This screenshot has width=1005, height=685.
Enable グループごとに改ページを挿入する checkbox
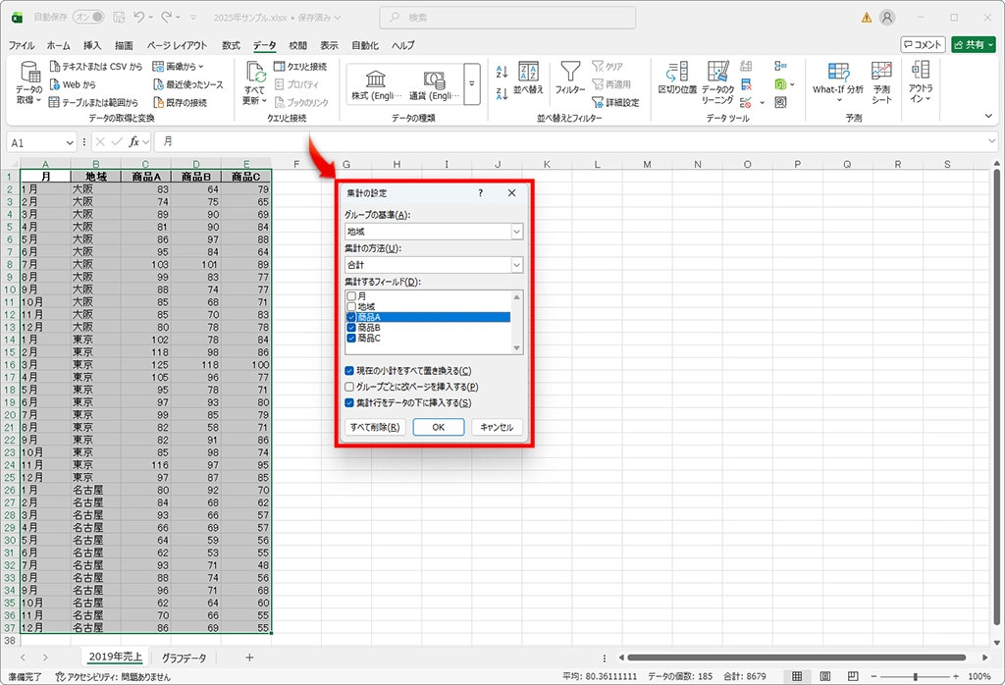coord(350,387)
